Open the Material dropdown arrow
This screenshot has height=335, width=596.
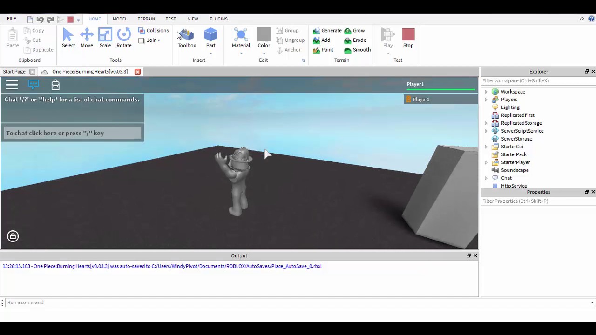[x=241, y=53]
